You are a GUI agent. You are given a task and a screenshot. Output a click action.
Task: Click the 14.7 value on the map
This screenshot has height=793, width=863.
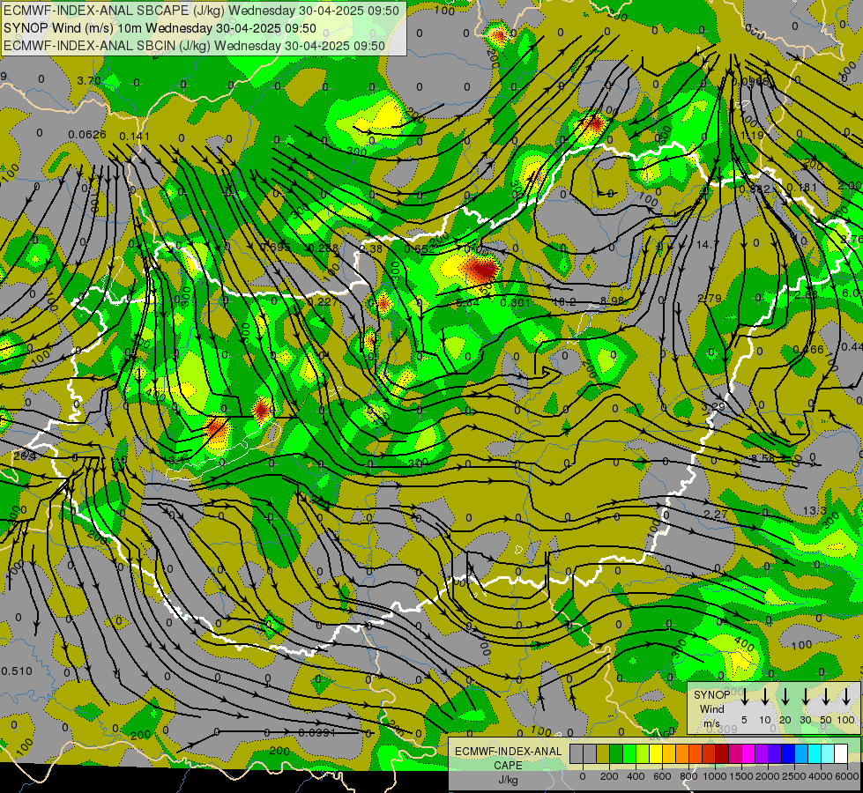click(x=707, y=244)
